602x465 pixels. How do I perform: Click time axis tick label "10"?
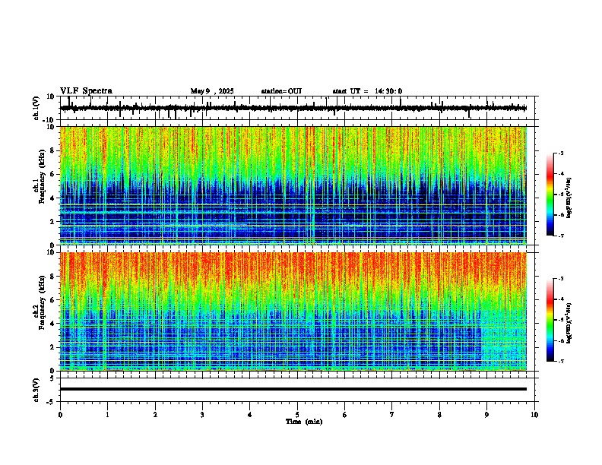pos(534,415)
